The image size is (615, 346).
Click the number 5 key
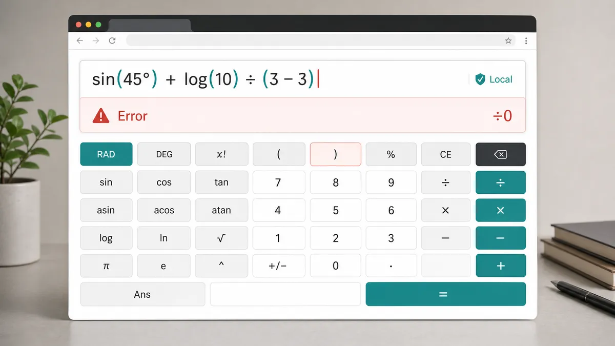click(x=335, y=210)
